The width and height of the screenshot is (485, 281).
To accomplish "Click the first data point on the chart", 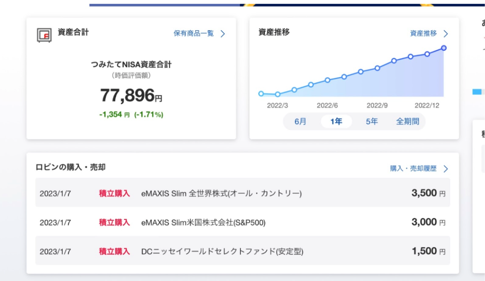I will coord(261,94).
